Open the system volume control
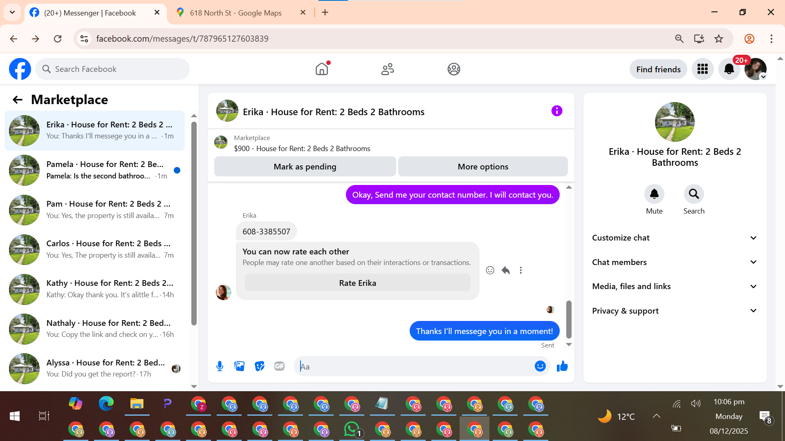This screenshot has width=785, height=441. pyautogui.click(x=696, y=404)
